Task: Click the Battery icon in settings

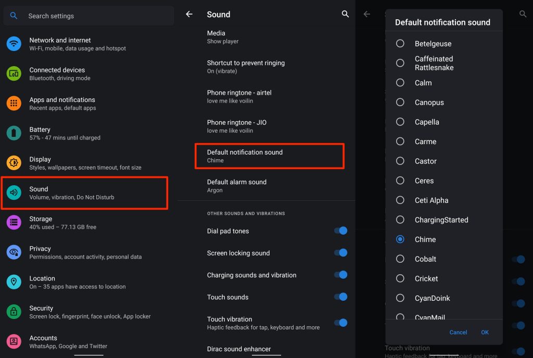Action: (x=14, y=133)
